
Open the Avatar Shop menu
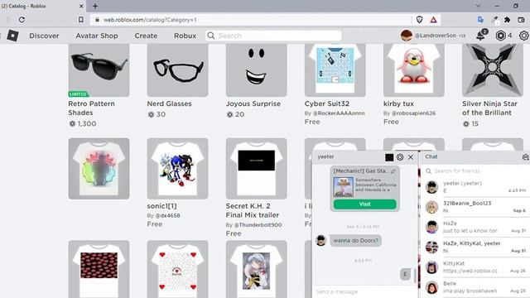click(97, 36)
